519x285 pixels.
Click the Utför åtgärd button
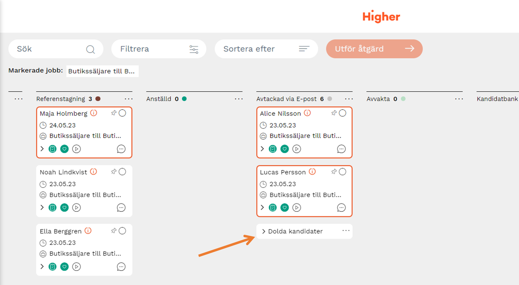click(x=374, y=49)
